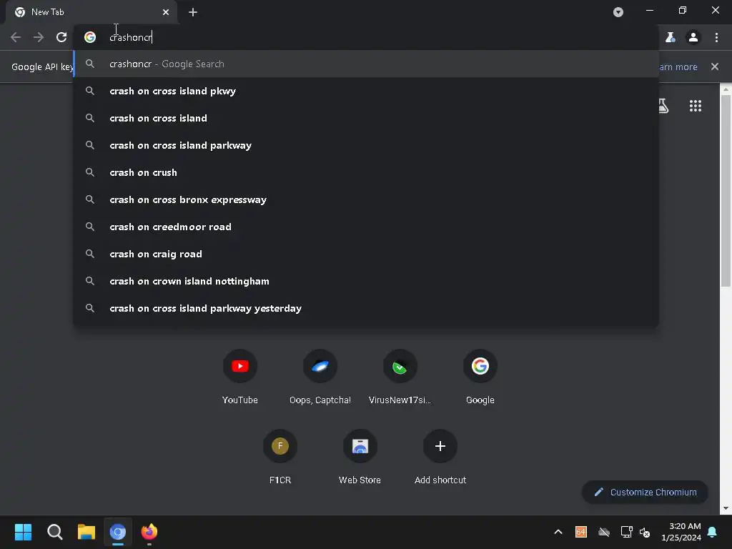Open the Web Store shortcut
The width and height of the screenshot is (732, 549).
tap(360, 457)
